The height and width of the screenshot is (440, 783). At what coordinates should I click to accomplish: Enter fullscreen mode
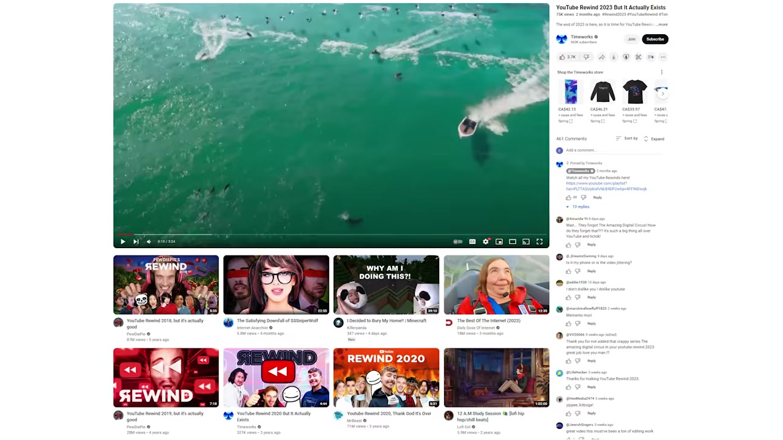(540, 241)
